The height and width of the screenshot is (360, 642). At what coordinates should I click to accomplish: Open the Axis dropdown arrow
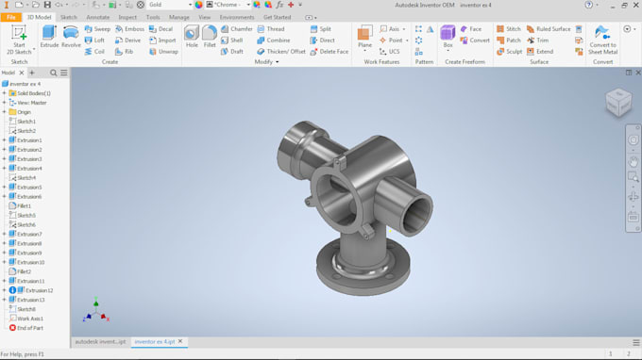(x=404, y=29)
